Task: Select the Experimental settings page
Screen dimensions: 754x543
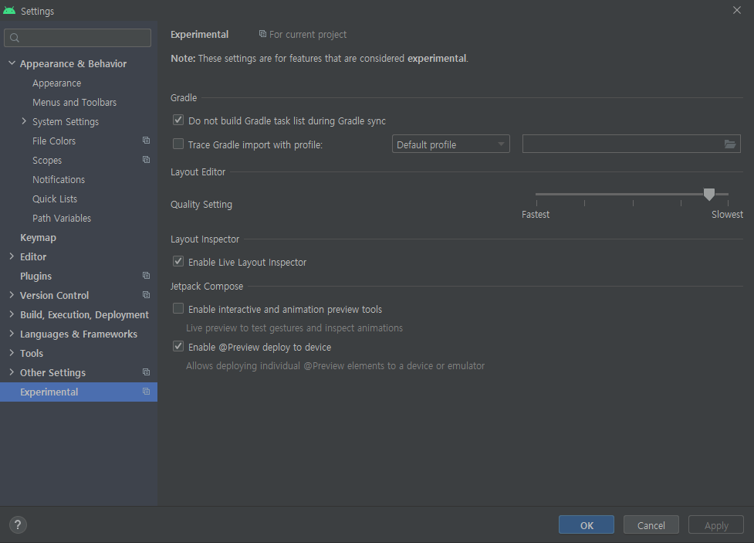Action: point(79,392)
